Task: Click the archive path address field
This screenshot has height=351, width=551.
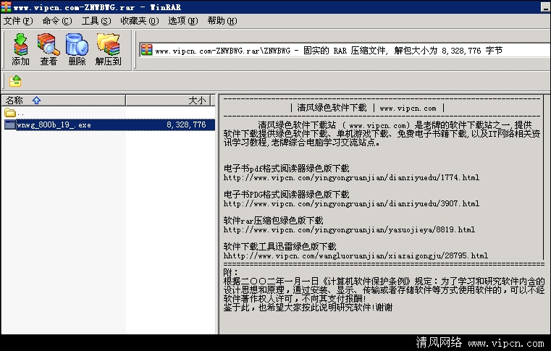Action: [345, 50]
